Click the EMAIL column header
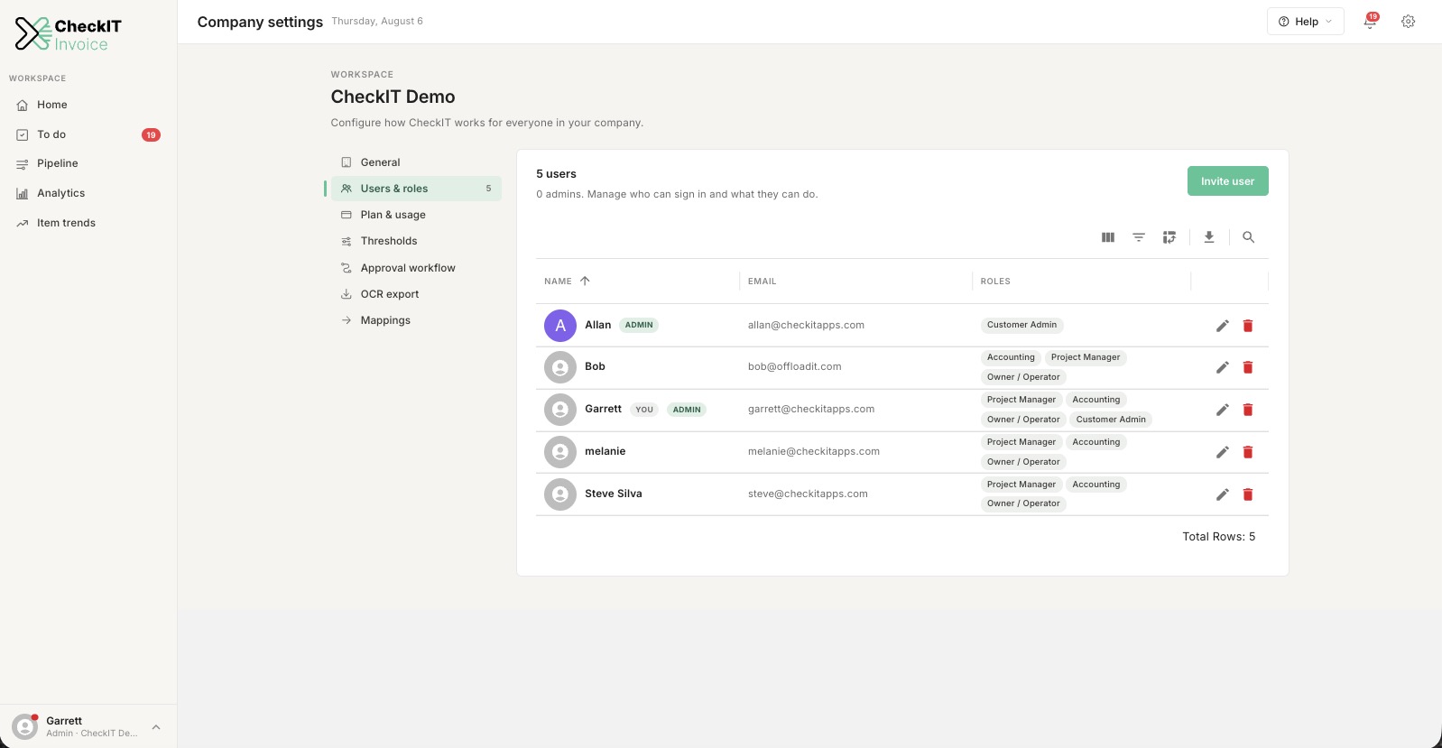This screenshot has width=1442, height=748. coord(762,282)
